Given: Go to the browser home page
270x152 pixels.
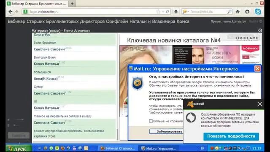Looking at the screenshot, I should [x=238, y=12].
